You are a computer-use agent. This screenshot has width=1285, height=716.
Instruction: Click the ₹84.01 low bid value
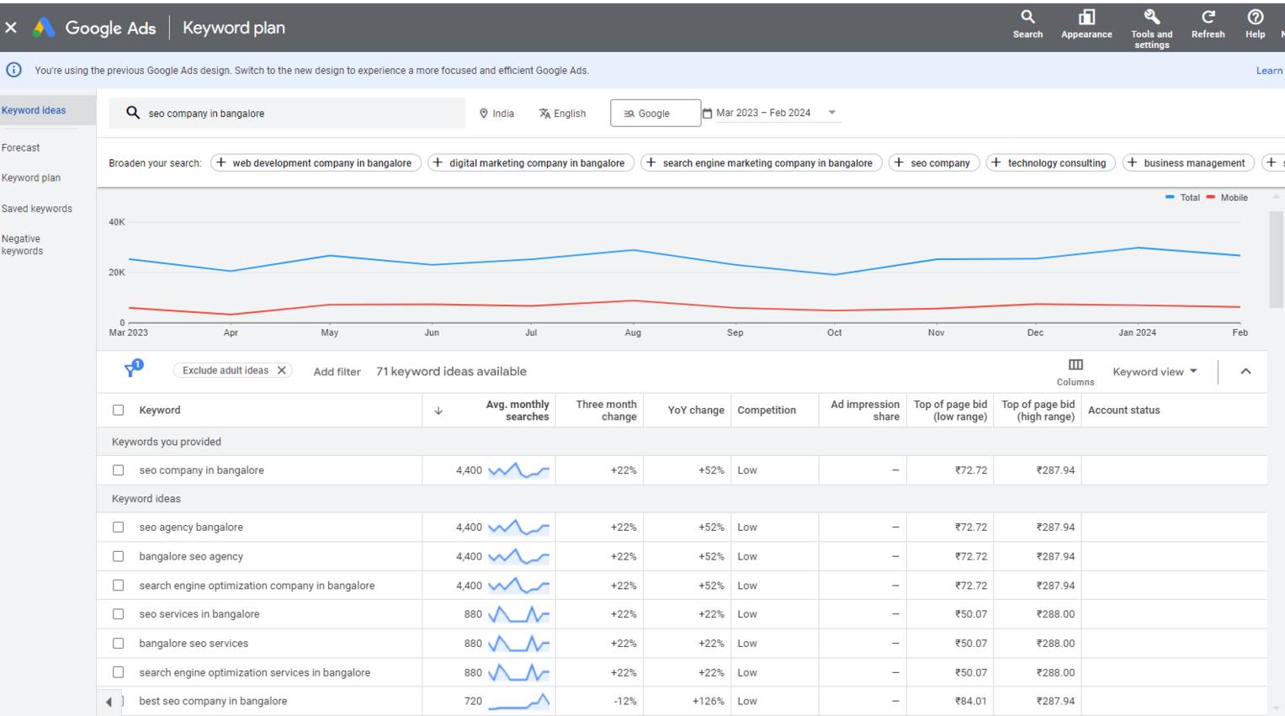point(970,701)
